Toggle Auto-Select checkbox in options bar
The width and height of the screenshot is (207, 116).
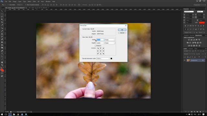pyautogui.click(x=8, y=5)
